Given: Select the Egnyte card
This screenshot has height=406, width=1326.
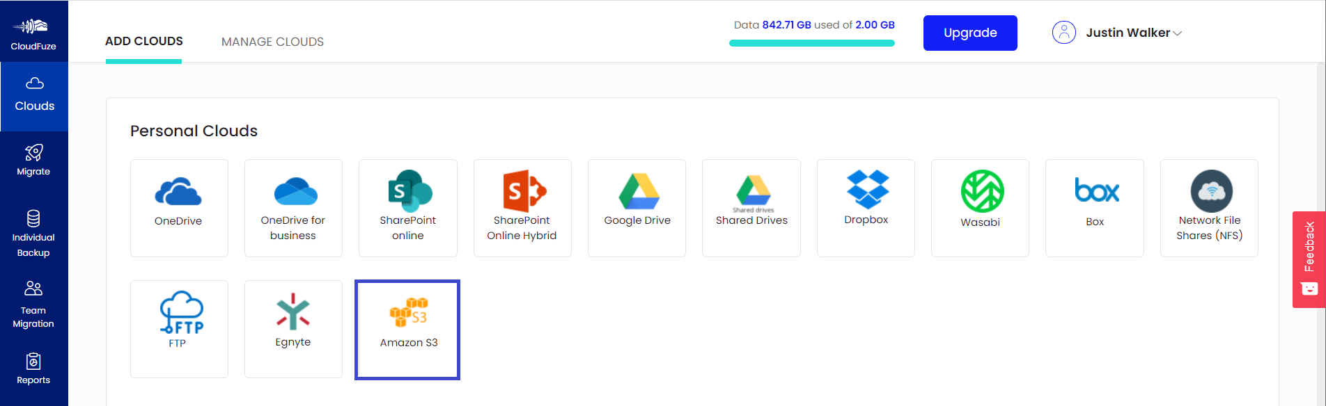Looking at the screenshot, I should pyautogui.click(x=293, y=329).
